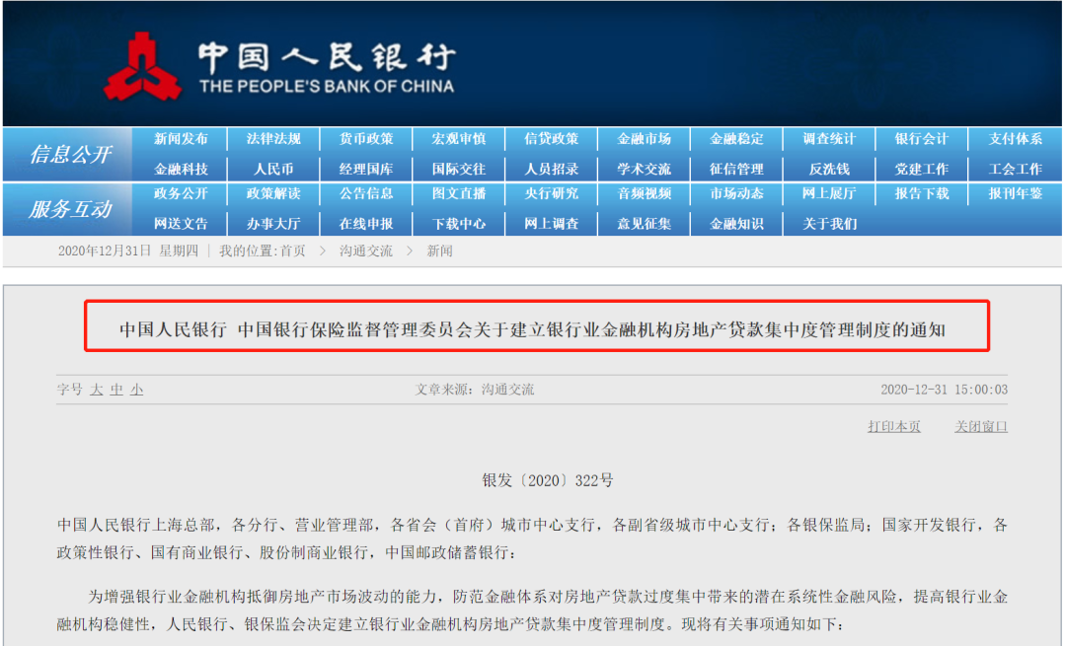Go to 经理国库 page
This screenshot has width=1066, height=646.
366,169
